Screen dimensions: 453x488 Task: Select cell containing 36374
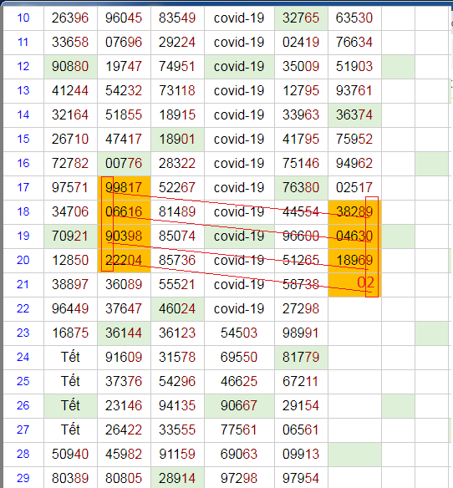coord(354,115)
